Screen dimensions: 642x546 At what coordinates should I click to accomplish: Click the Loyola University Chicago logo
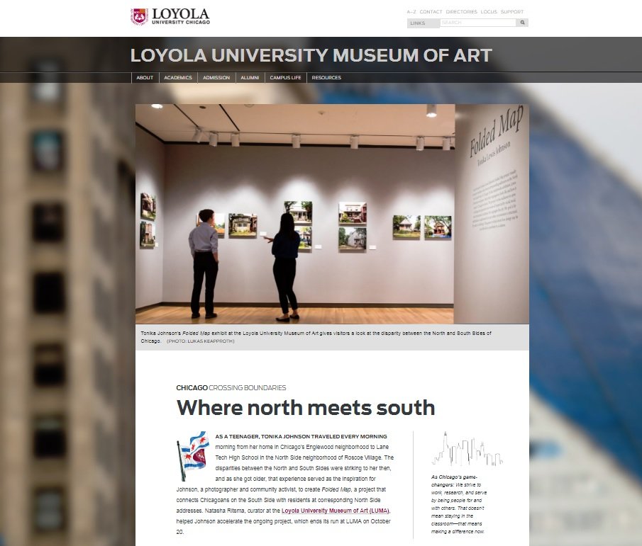(170, 17)
